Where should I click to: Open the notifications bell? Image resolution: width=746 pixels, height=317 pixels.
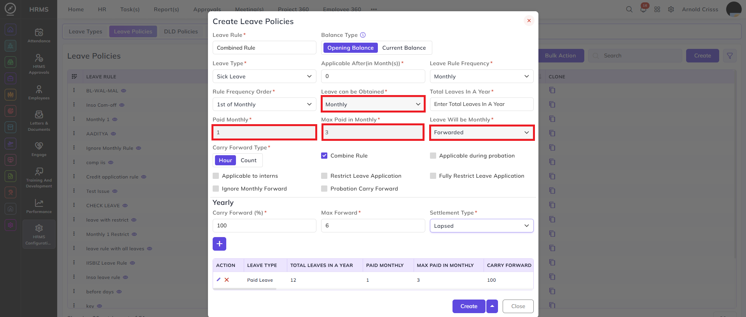tap(643, 9)
